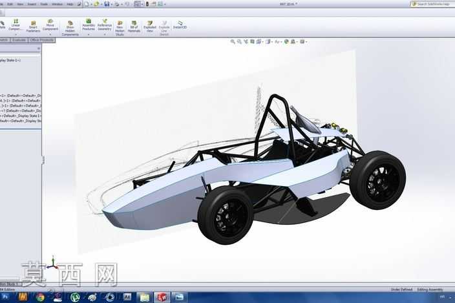Click the New document icon
The height and width of the screenshot is (303, 455).
[x=87, y=4]
